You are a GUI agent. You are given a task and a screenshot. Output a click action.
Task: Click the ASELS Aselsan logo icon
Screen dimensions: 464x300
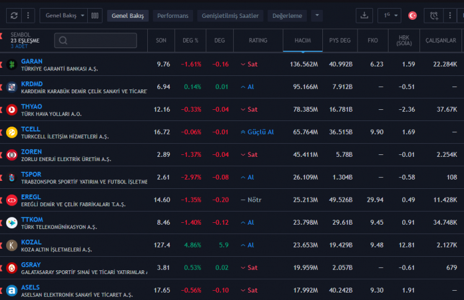(x=12, y=291)
